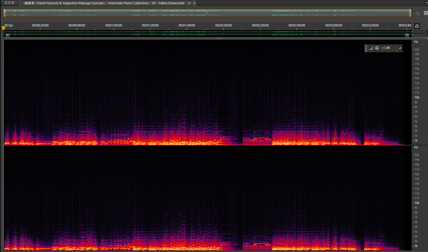Click the bold 10k mark on upper frequency scale
The width and height of the screenshot is (428, 252).
(x=417, y=97)
